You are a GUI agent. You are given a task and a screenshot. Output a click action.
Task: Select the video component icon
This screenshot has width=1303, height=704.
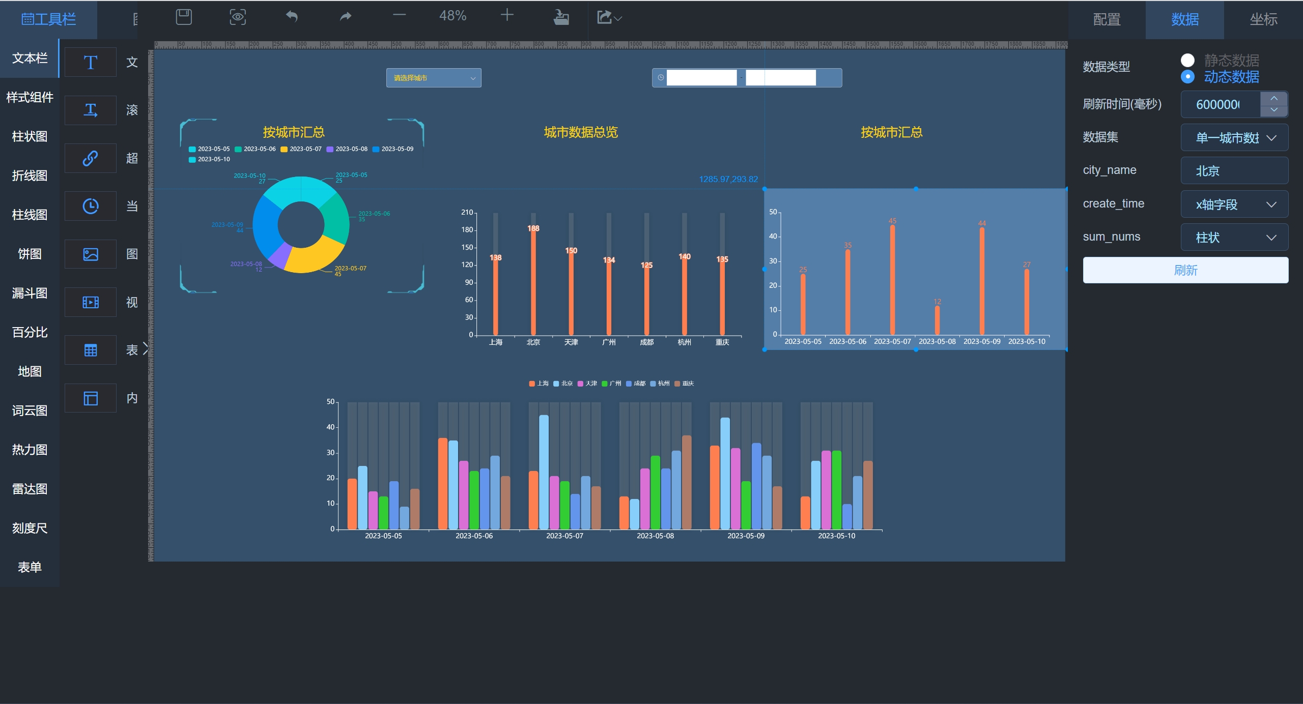click(91, 303)
